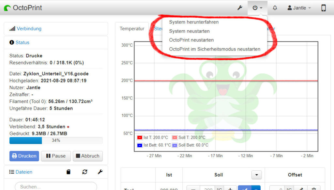The image size is (334, 190).
Task: Click the OctoPrint logo in header
Action: 23,8
